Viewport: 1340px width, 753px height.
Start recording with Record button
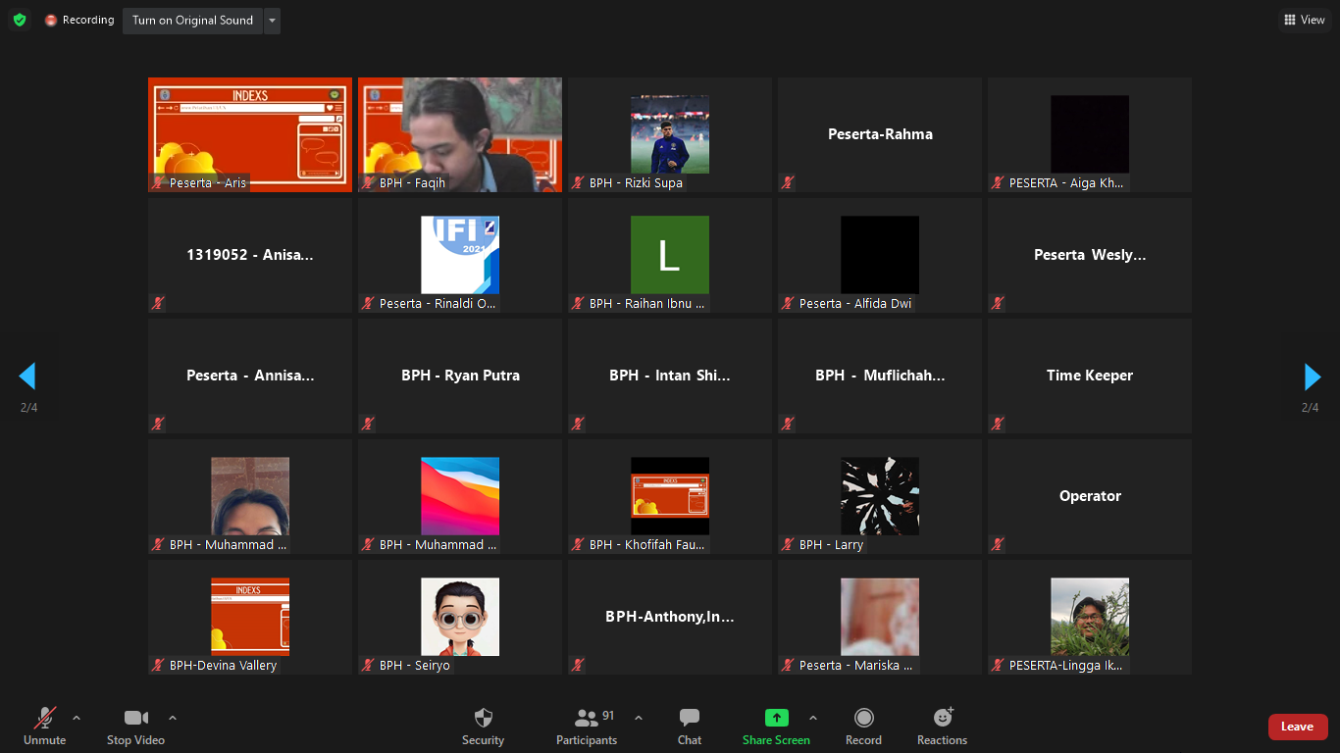(863, 727)
